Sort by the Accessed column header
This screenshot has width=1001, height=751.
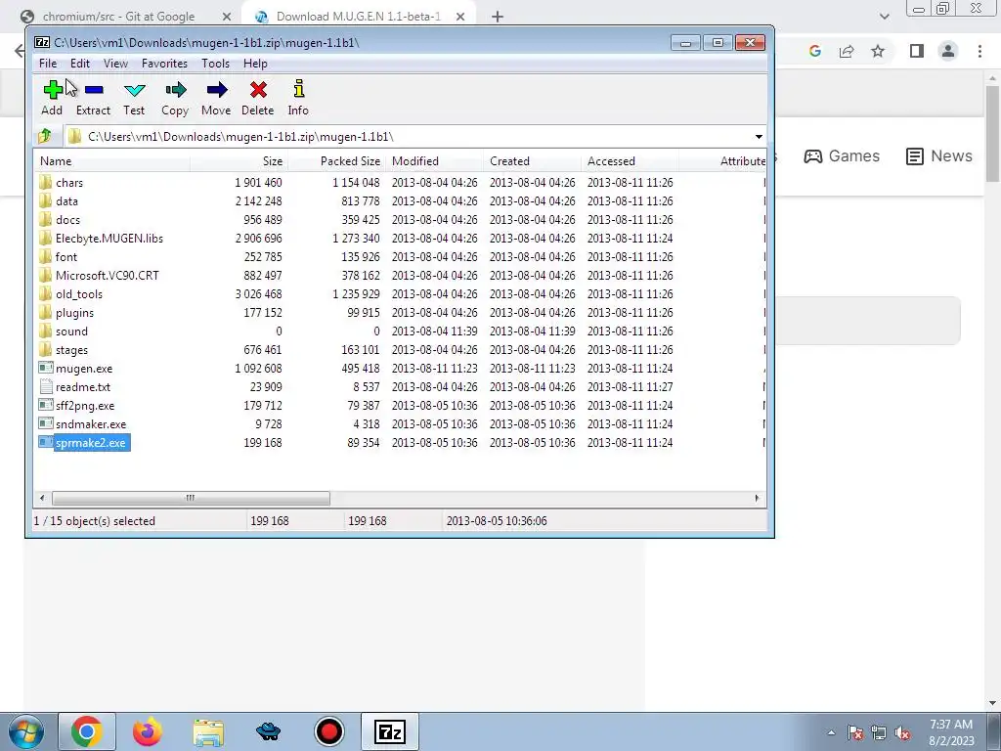[631, 161]
